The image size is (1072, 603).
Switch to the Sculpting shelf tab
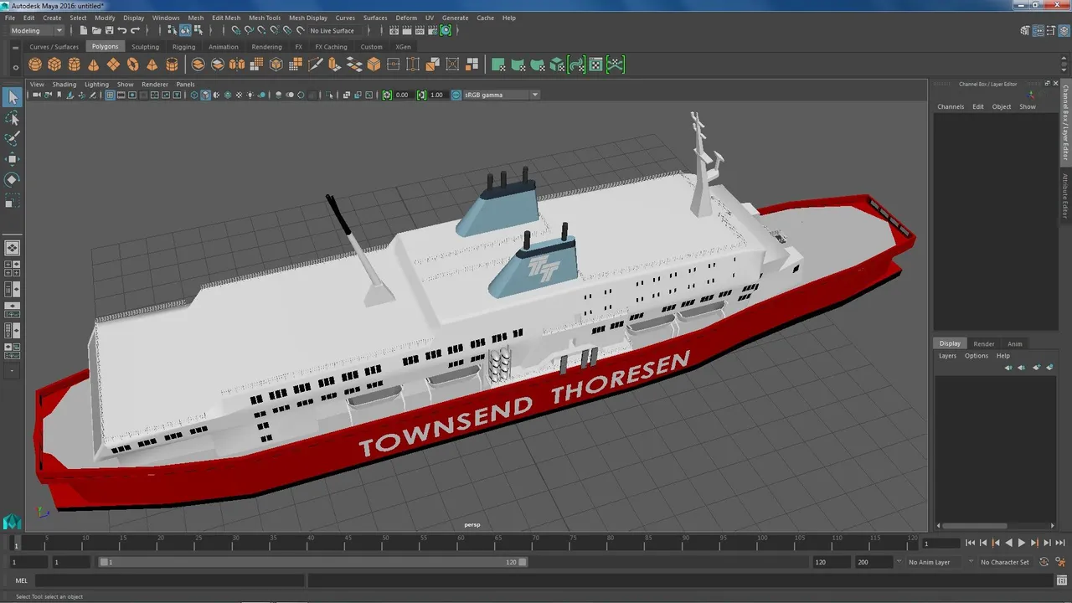point(145,47)
